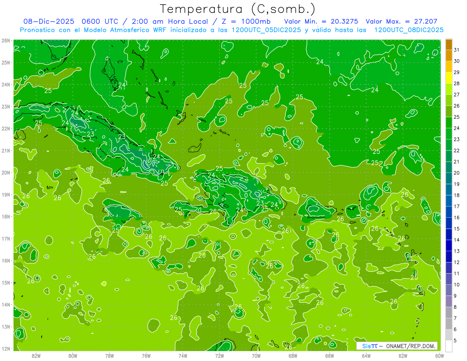Click the color scale label "31"

coord(456,50)
